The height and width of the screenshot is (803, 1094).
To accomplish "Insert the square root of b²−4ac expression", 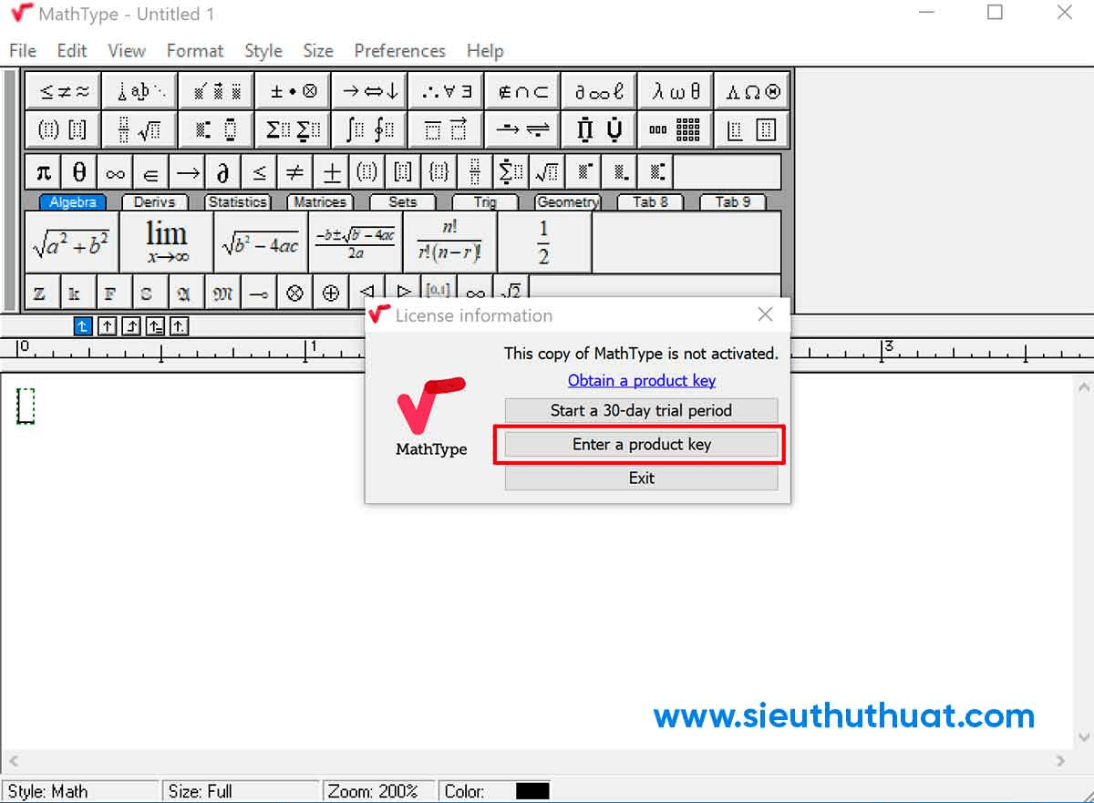I will [261, 242].
